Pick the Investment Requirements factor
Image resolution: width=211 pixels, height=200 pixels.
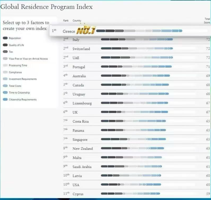click(x=5, y=79)
